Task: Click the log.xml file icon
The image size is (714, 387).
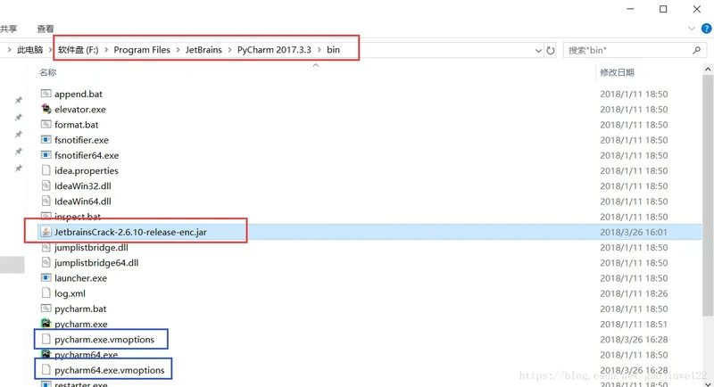Action: [x=46, y=293]
